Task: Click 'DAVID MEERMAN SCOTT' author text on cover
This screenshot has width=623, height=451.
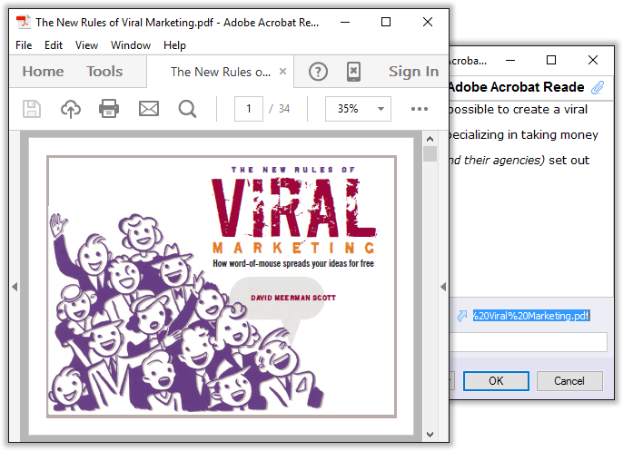Action: (293, 298)
